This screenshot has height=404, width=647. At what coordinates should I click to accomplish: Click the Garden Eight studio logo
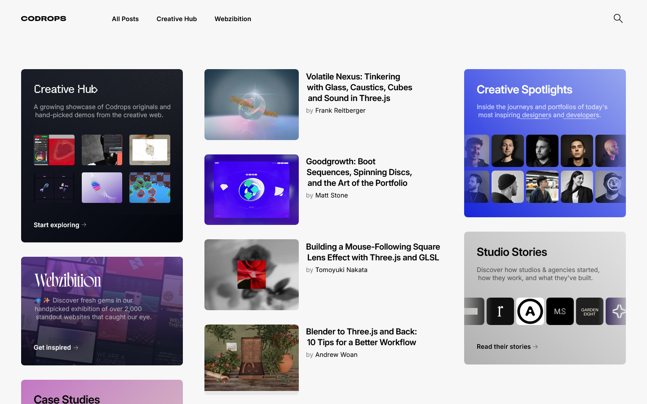(589, 311)
